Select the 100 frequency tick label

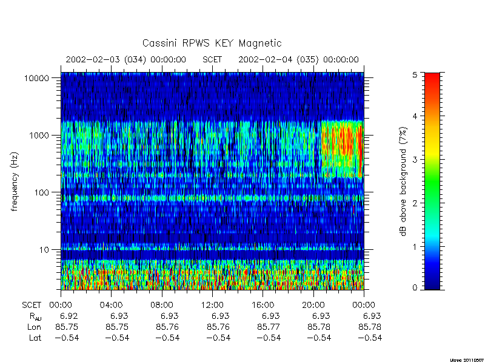click(x=42, y=192)
